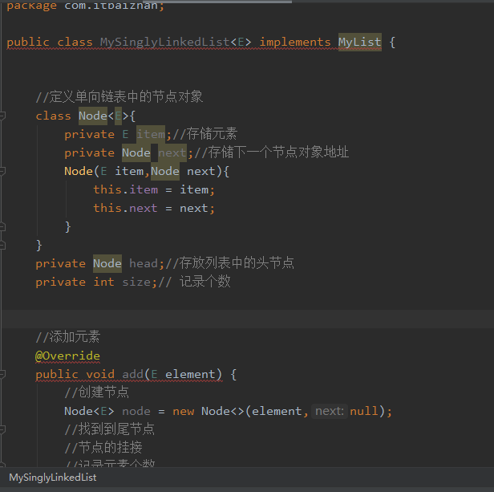Click the 'head' field name

pyautogui.click(x=144, y=264)
